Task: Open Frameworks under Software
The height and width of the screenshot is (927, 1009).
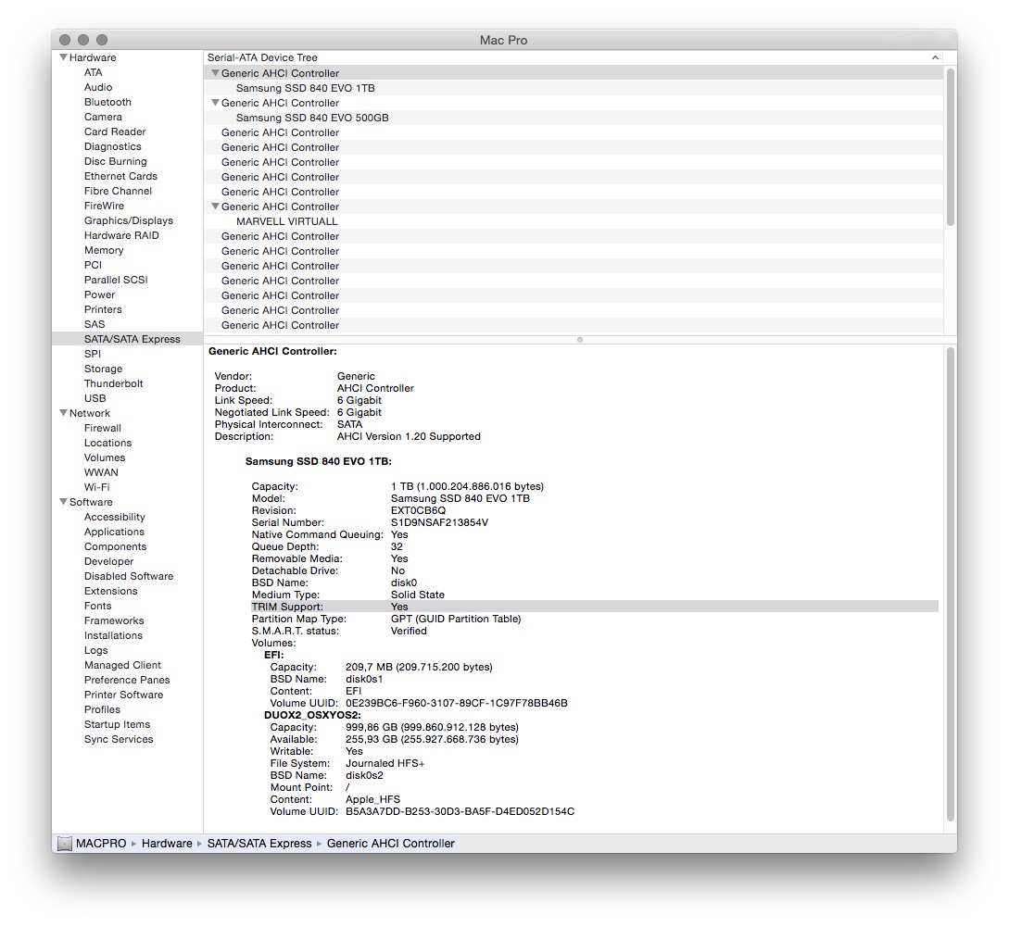Action: tap(114, 620)
